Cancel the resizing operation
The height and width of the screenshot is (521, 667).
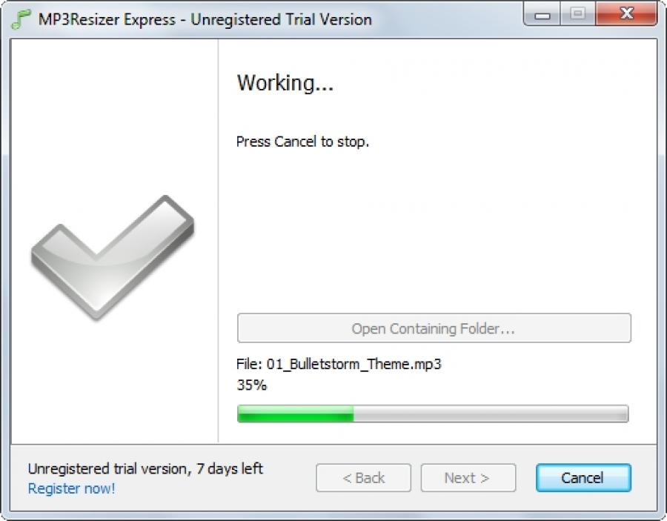coord(583,477)
